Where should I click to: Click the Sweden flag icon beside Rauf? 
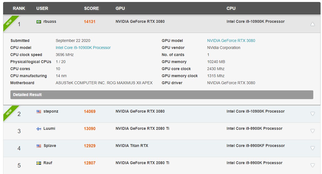tap(39, 163)
